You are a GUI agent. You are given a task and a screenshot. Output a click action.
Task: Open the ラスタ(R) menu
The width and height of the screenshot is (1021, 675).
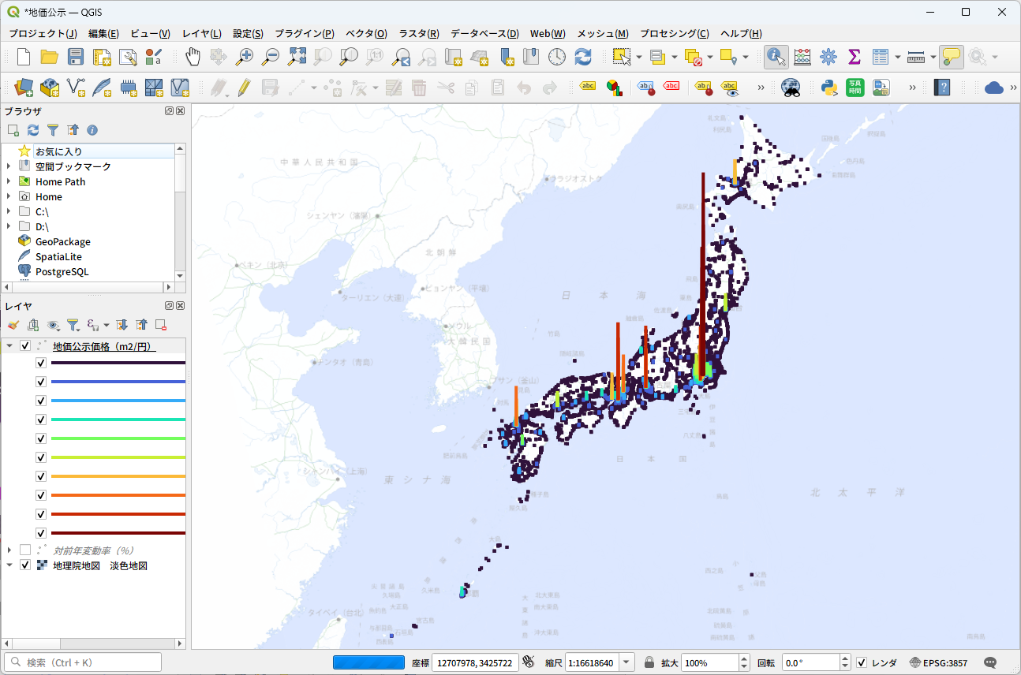point(418,33)
